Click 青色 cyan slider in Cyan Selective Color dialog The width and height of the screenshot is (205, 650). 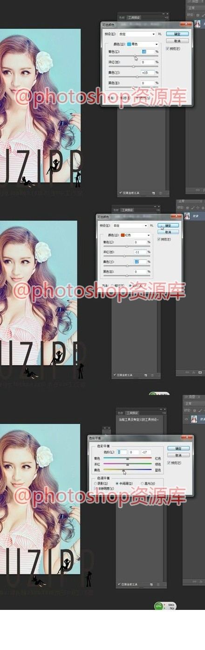tap(133, 56)
